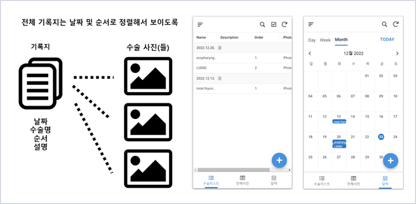
Task: Open 전체사진 tab in list screen
Action: point(243,180)
